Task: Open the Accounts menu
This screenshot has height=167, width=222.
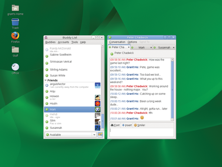Action: [63, 42]
